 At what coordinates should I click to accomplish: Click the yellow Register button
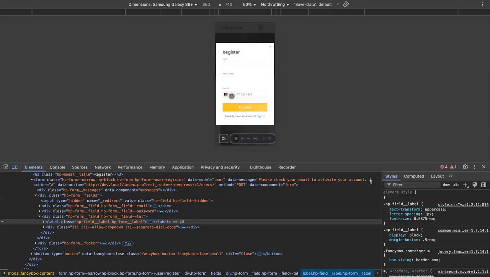[x=245, y=107]
